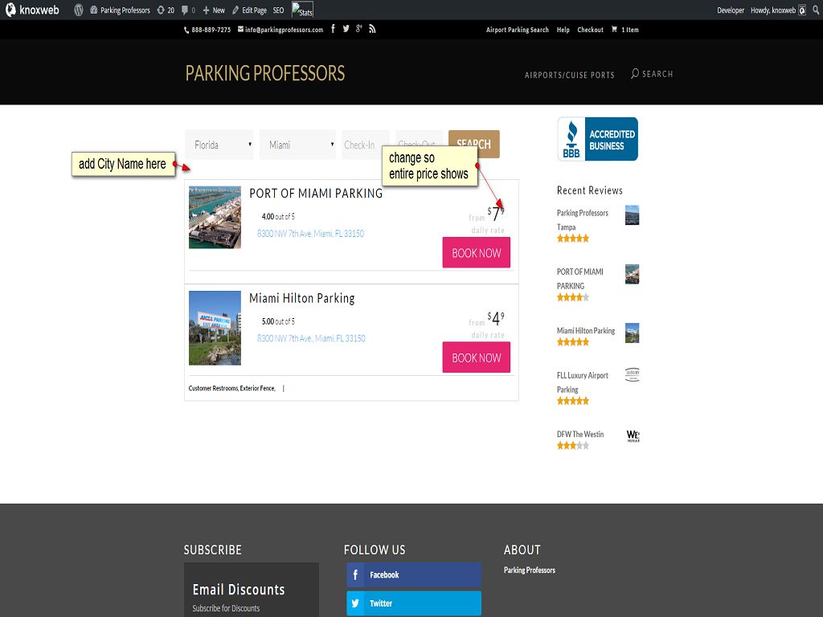This screenshot has width=823, height=617.
Task: Open the knoxweb site logo
Action: click(x=32, y=10)
